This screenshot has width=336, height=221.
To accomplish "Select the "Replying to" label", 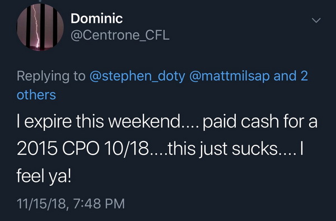I will point(51,76).
